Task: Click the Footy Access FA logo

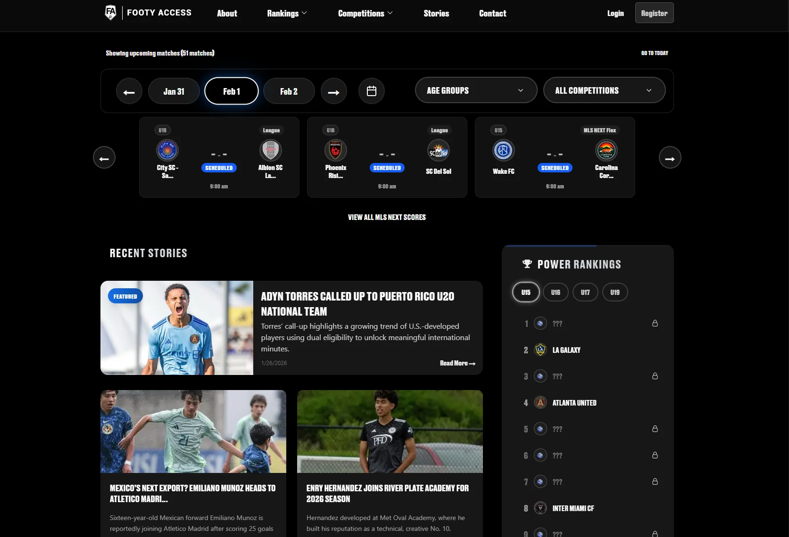Action: pos(110,13)
